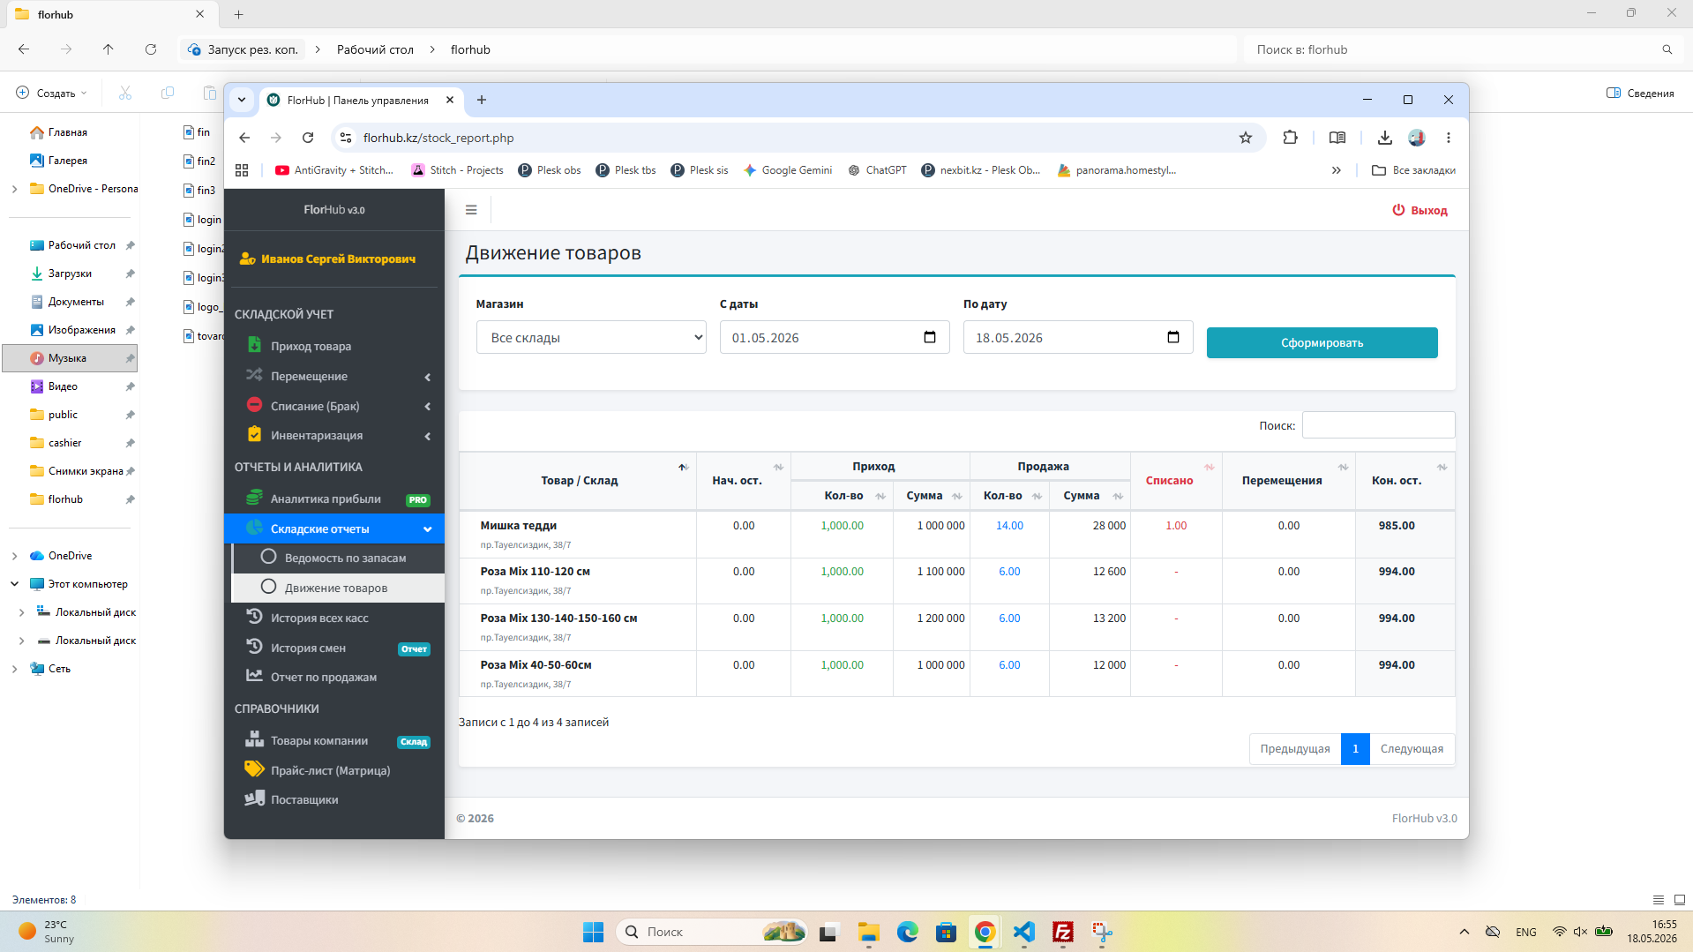The width and height of the screenshot is (1693, 952).
Task: Open Chrome three-dot menu
Action: pyautogui.click(x=1449, y=138)
